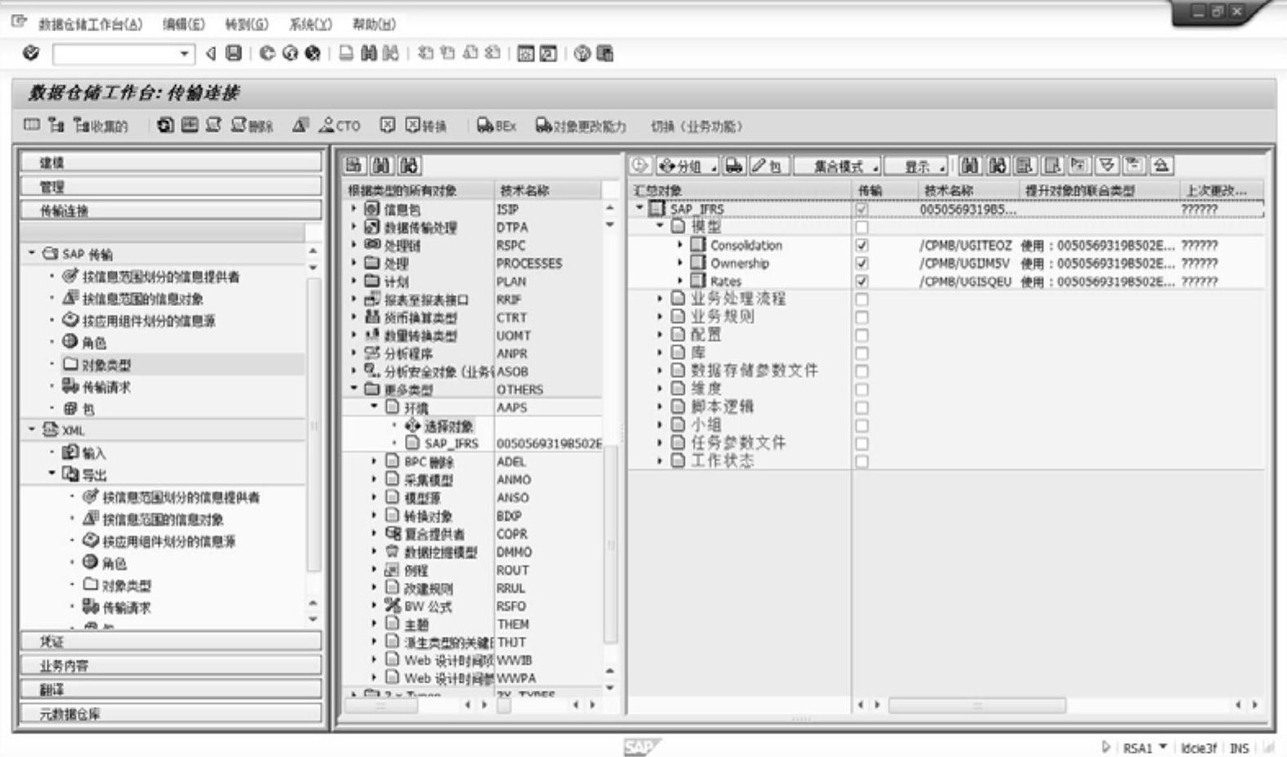Click the 管理 navigation button
The image size is (1287, 757).
(x=171, y=186)
